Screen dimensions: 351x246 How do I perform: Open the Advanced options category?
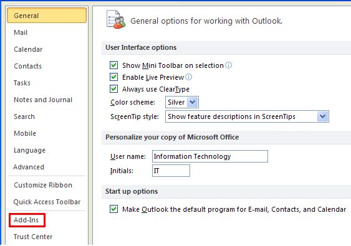[29, 167]
